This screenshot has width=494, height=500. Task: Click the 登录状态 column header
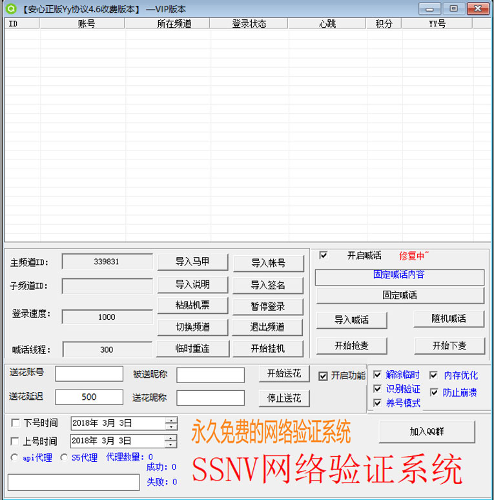tap(249, 24)
